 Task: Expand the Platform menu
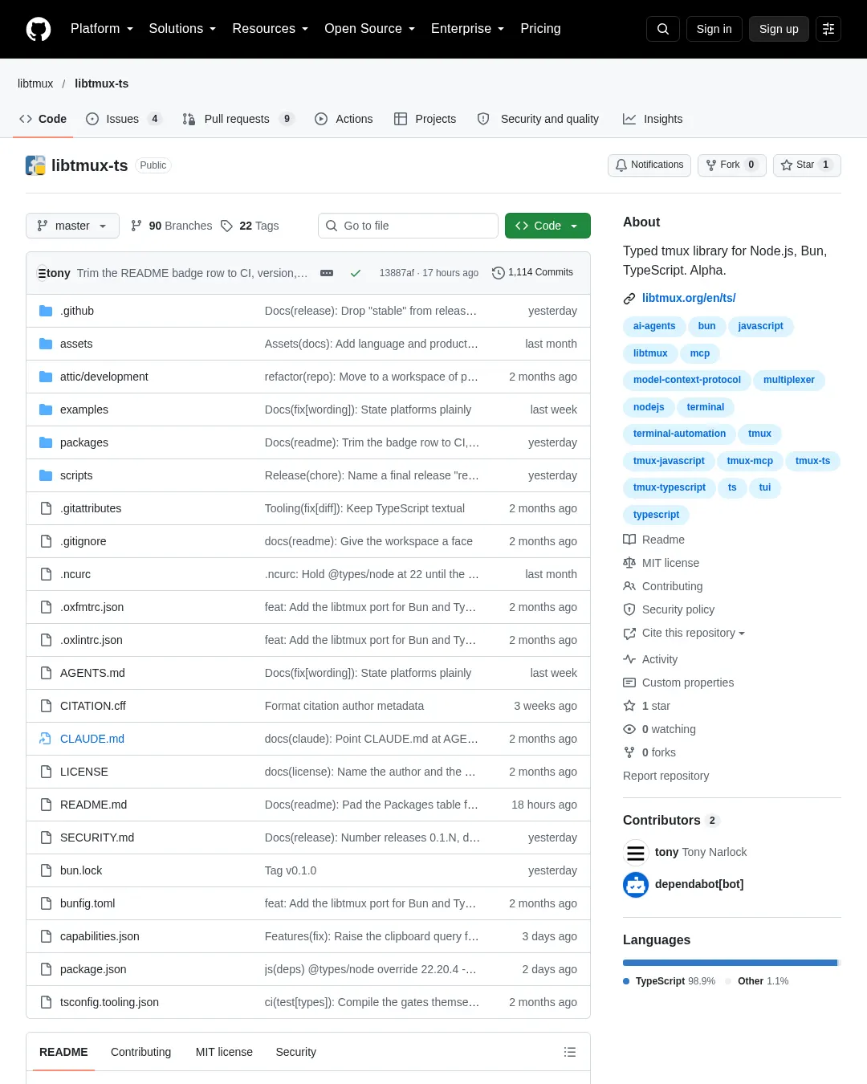point(101,29)
